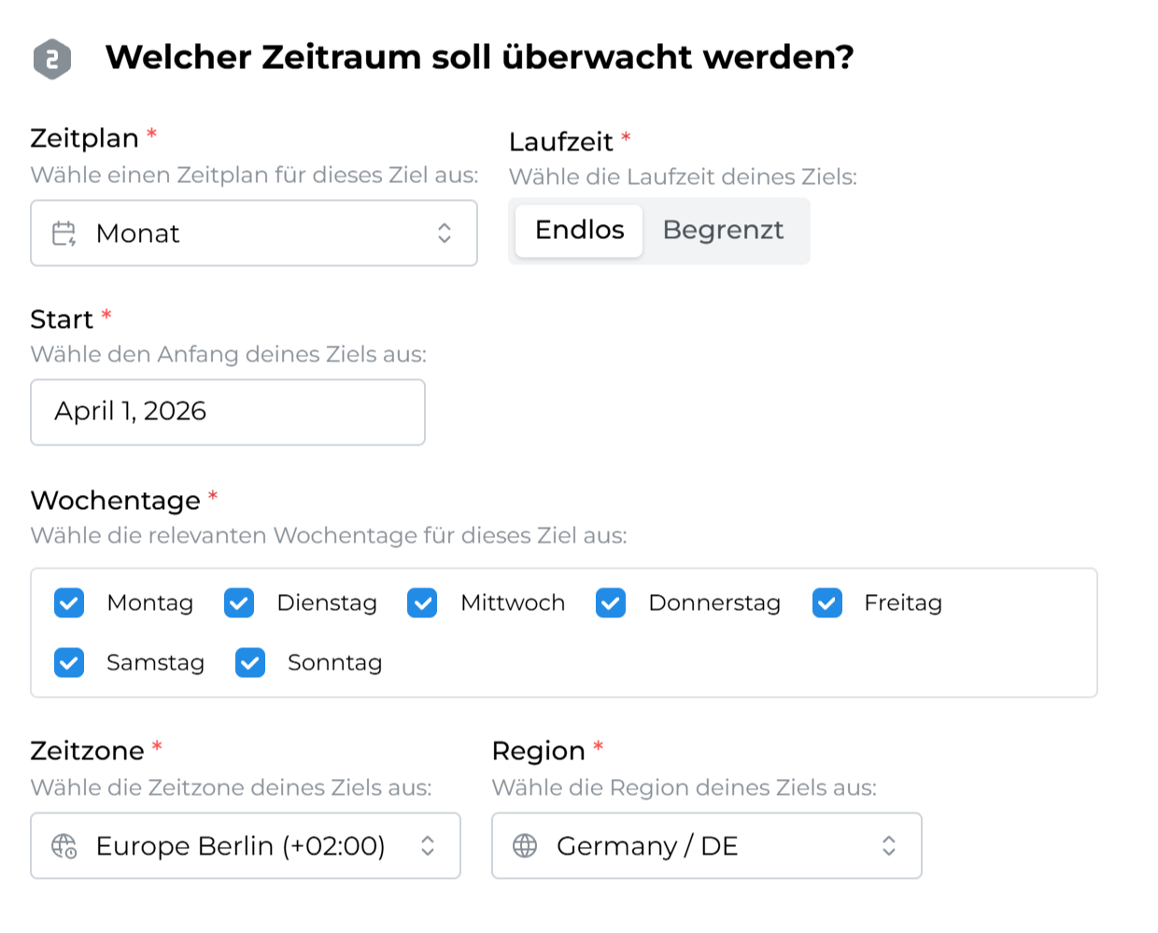Screen dimensions: 1158x933
Task: Switch Laufzeit to Begrenzt
Action: tap(723, 231)
